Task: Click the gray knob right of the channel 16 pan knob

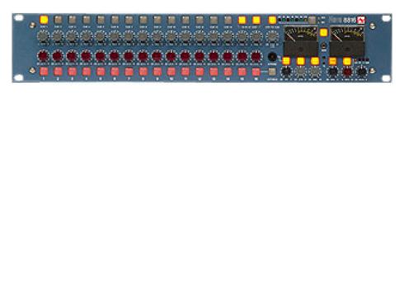Action: click(x=271, y=36)
